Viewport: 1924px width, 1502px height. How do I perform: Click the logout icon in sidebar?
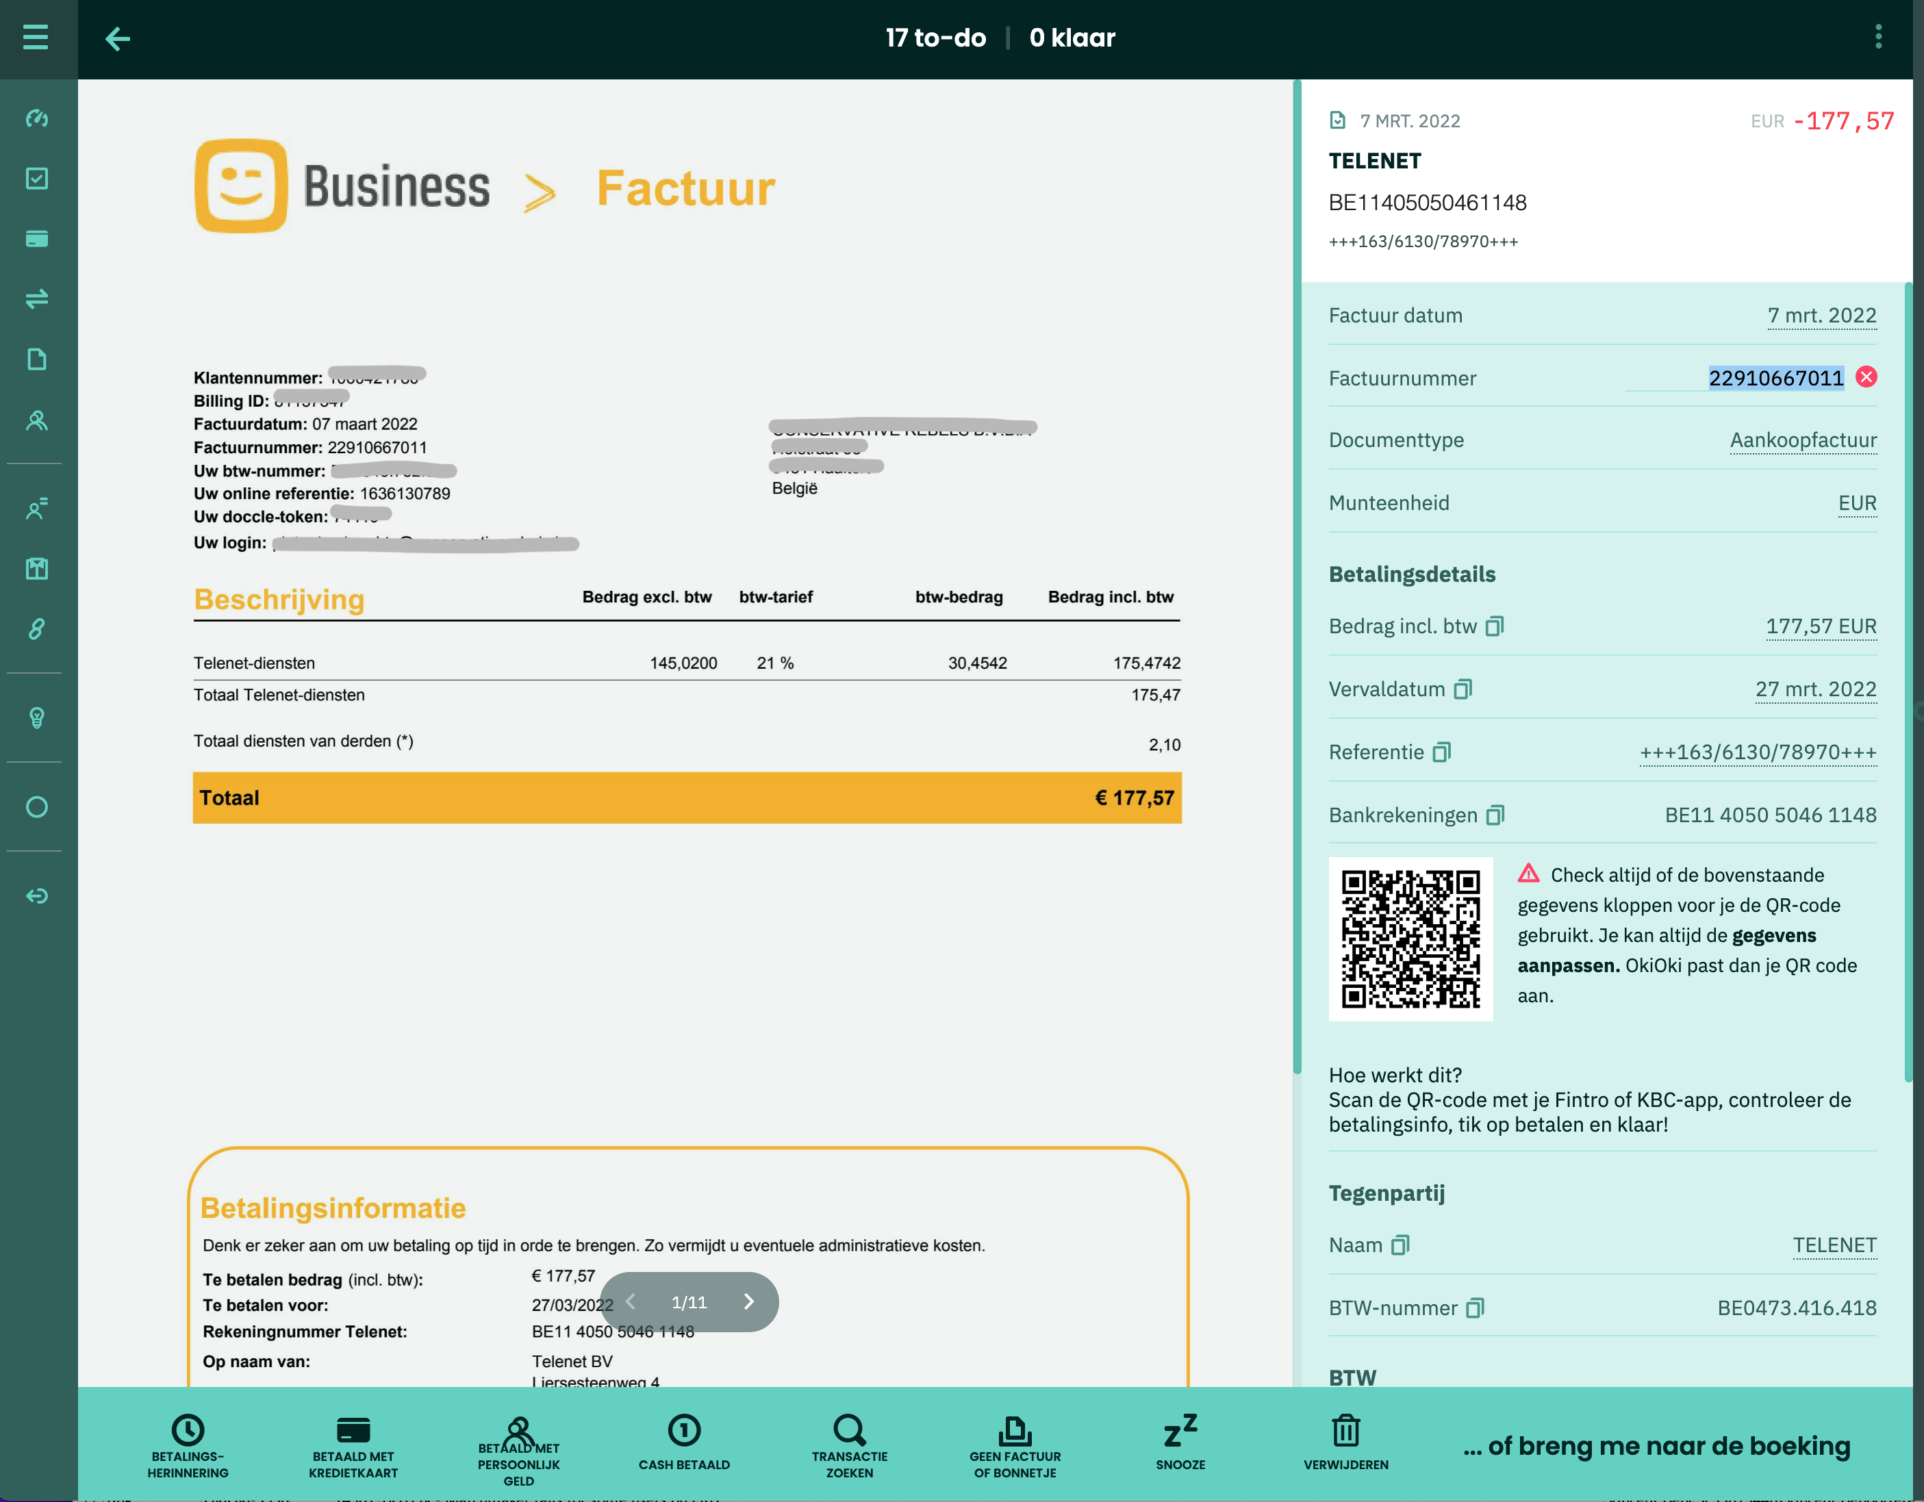(37, 896)
